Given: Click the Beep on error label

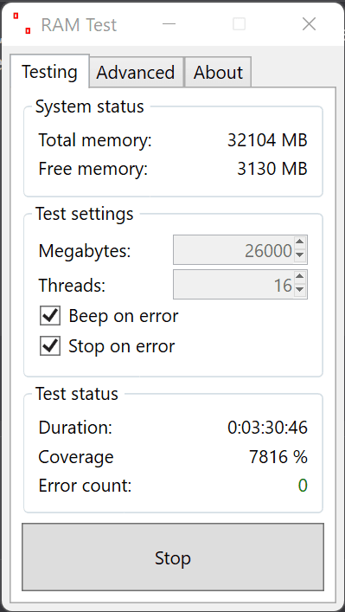Looking at the screenshot, I should [x=123, y=316].
